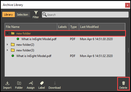Expand new folder(2)
131x92 pixels.
click(x=7, y=44)
